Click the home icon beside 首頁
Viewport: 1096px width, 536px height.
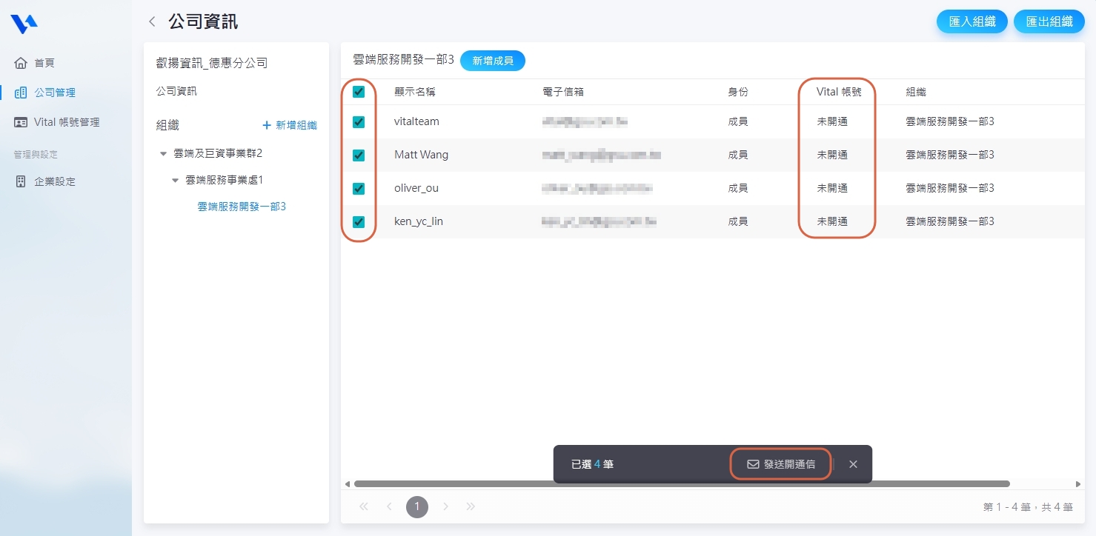pos(21,63)
